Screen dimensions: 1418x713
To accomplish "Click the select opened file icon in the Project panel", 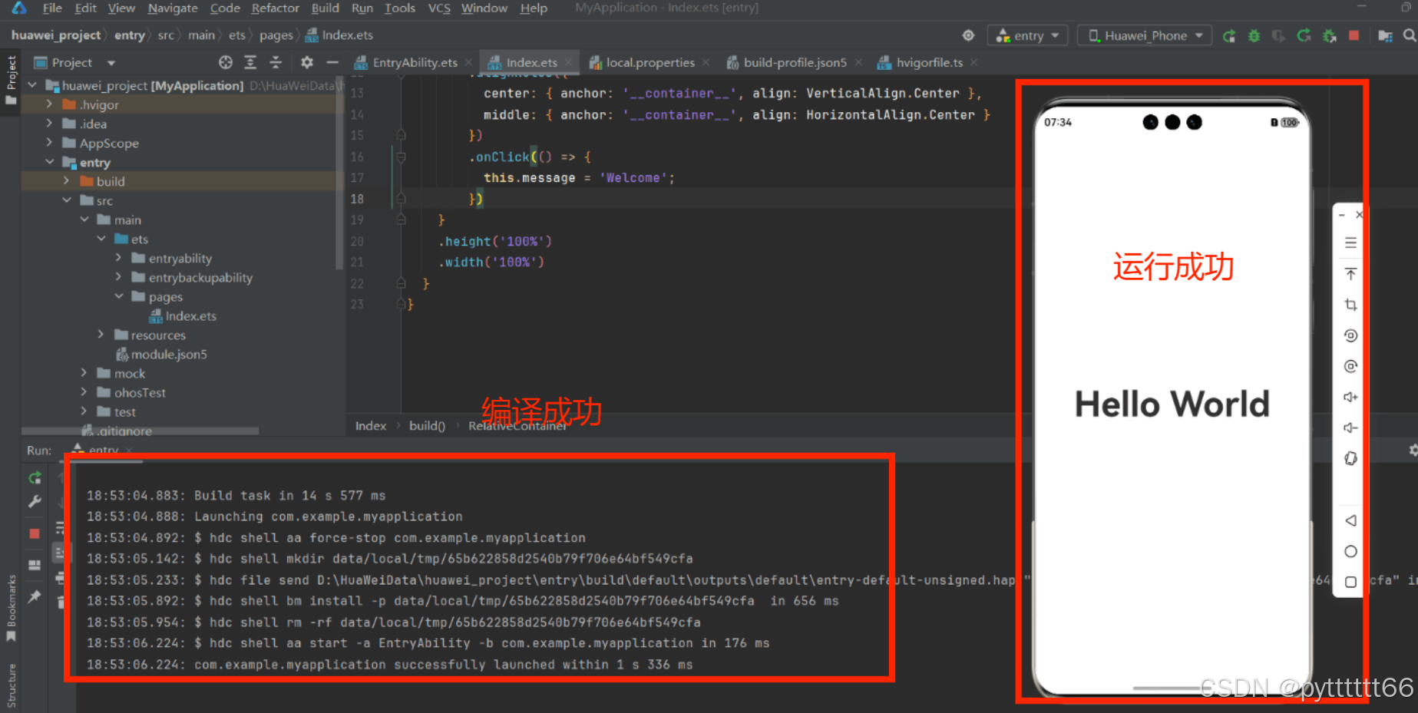I will 225,62.
